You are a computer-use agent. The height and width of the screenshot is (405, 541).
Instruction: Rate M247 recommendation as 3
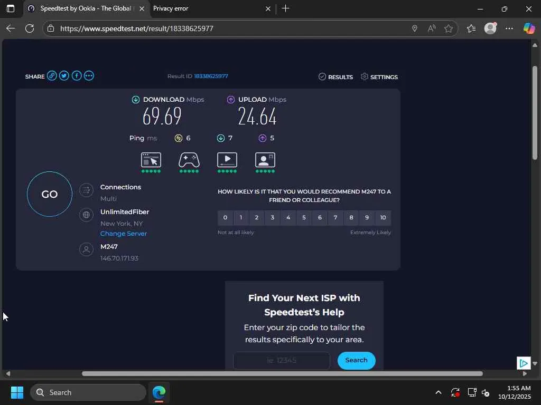[x=273, y=218]
